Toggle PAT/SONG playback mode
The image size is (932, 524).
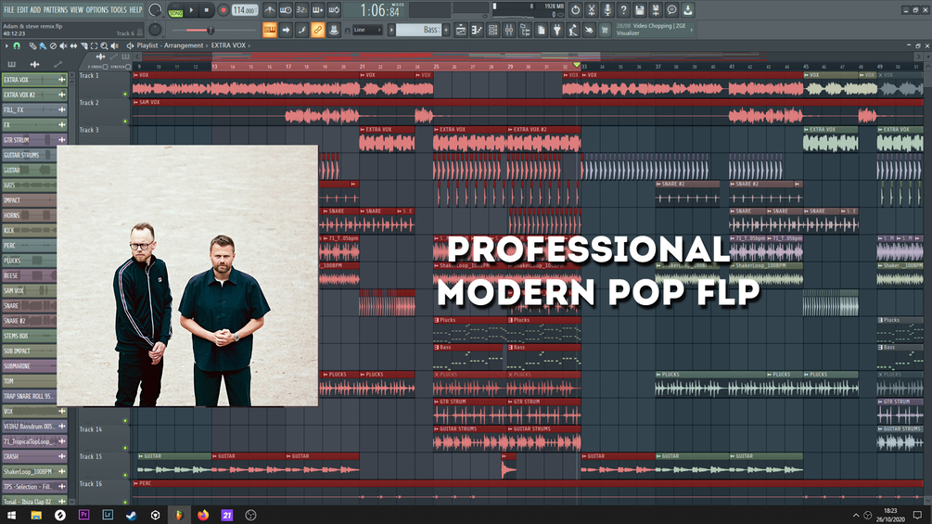[x=176, y=10]
